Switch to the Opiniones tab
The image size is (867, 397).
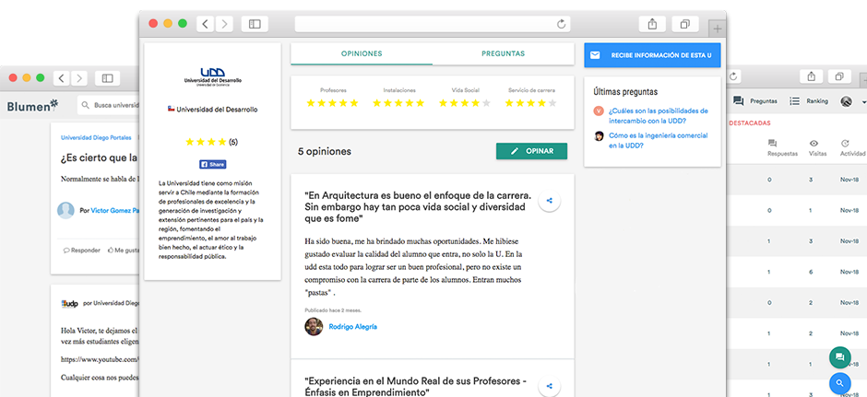pyautogui.click(x=361, y=54)
